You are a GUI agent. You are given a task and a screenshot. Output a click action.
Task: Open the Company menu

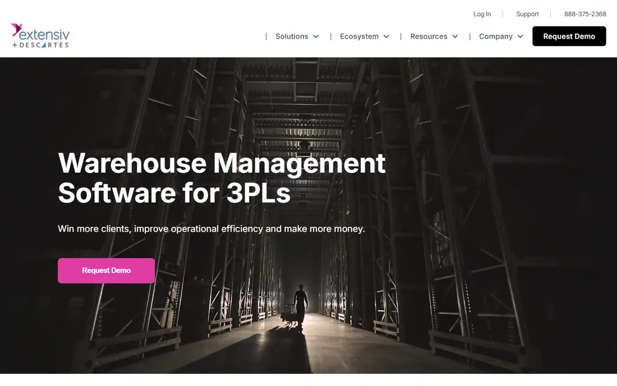(x=495, y=36)
